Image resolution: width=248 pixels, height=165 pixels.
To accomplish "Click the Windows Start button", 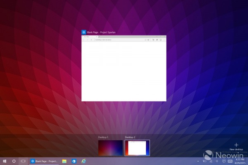I will pos(5,160).
